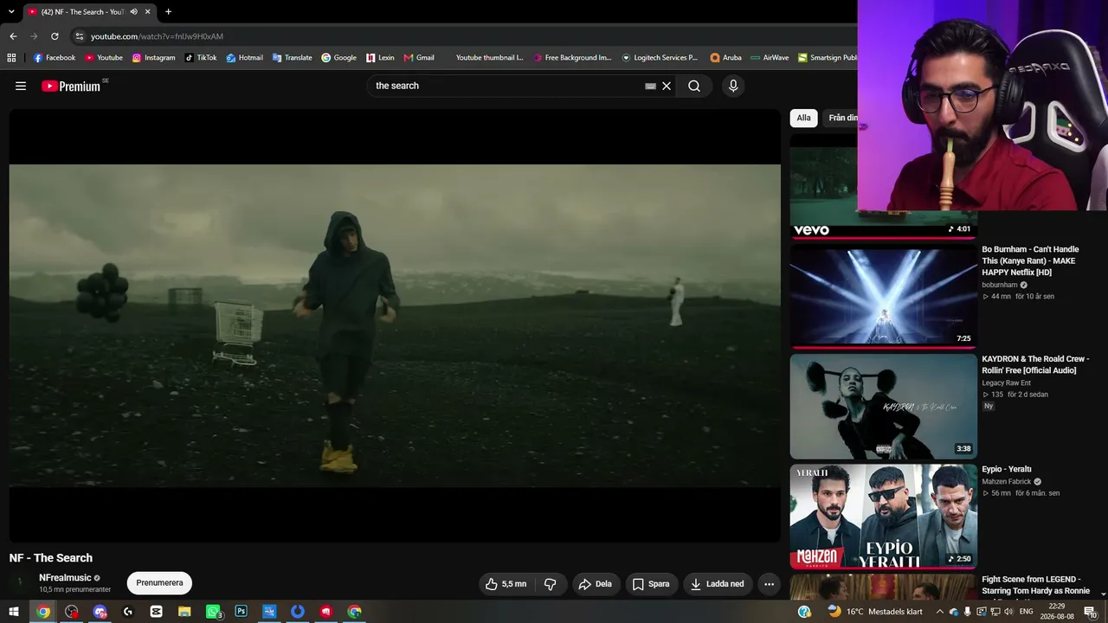Open Bo Burnham Can't Handle This thumbnail
This screenshot has height=623, width=1108.
pyautogui.click(x=883, y=296)
